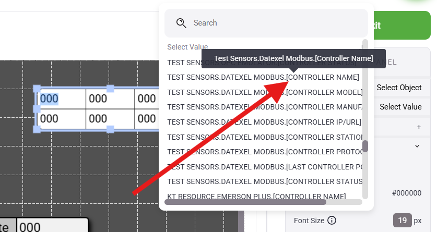Choose KT Resource Emerson Plus [Controller Name]

(x=256, y=196)
